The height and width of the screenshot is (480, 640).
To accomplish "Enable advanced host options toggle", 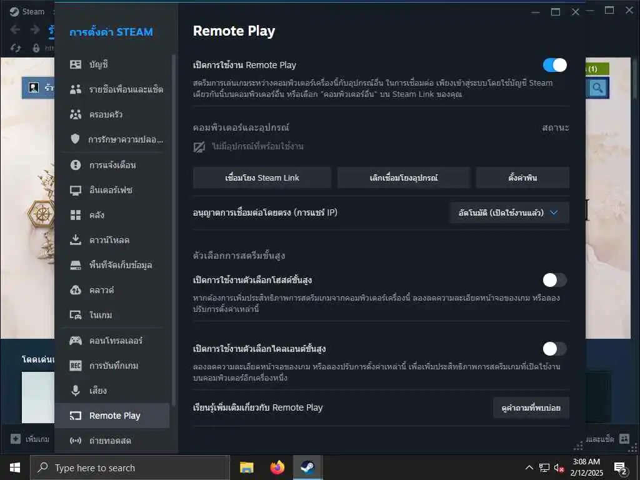I will click(555, 280).
